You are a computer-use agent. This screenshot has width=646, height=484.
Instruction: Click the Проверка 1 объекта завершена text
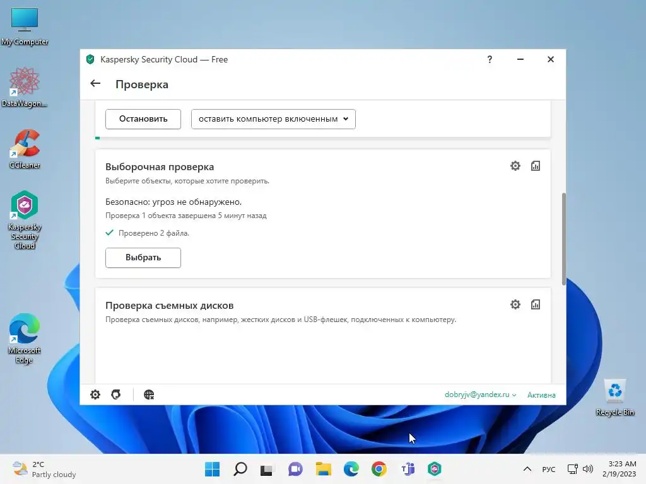(x=186, y=216)
